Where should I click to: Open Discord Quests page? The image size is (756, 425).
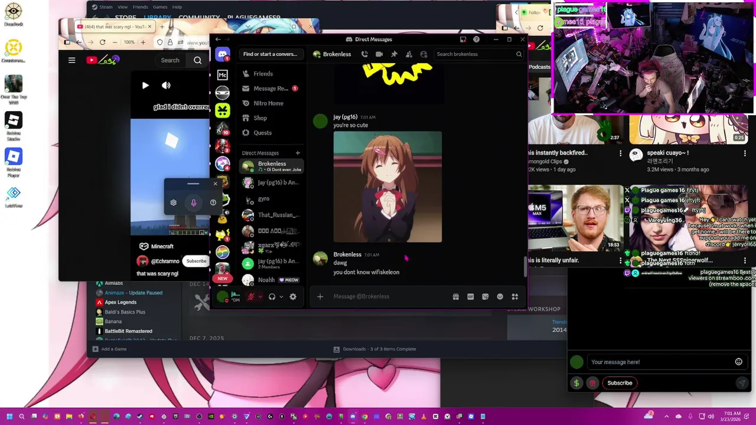(x=271, y=133)
